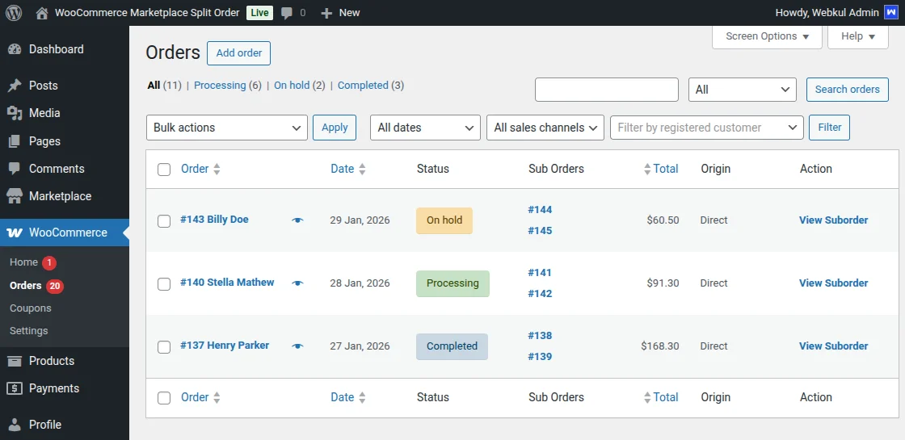Viewport: 905px width, 440px height.
Task: Open Filter by registered customer dropdown
Action: coord(707,128)
